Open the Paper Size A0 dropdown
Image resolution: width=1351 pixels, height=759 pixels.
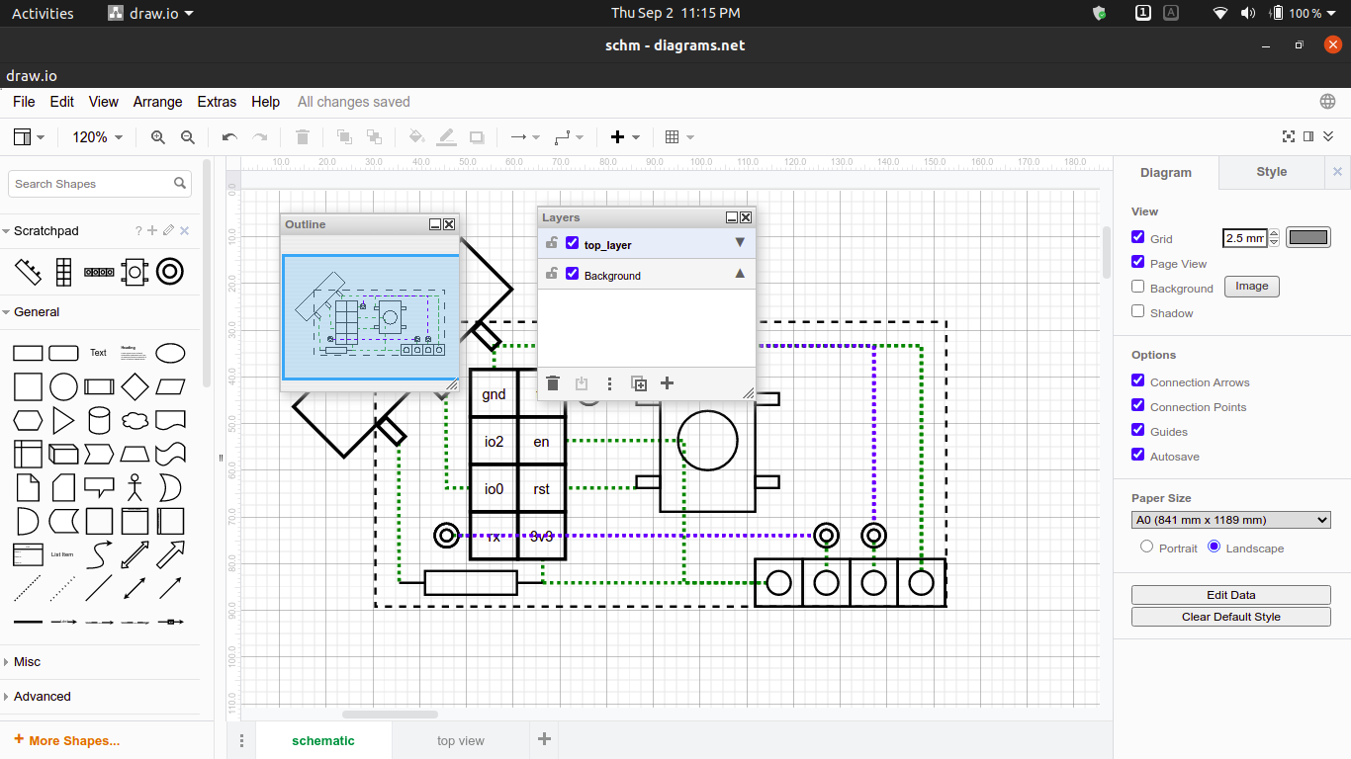coord(1231,520)
